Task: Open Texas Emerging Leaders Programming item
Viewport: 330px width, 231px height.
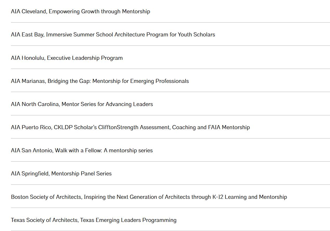Action: point(94,220)
